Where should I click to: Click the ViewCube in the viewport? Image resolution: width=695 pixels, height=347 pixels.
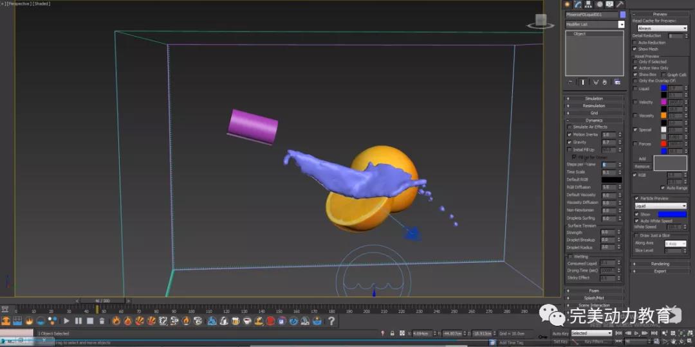pyautogui.click(x=541, y=21)
